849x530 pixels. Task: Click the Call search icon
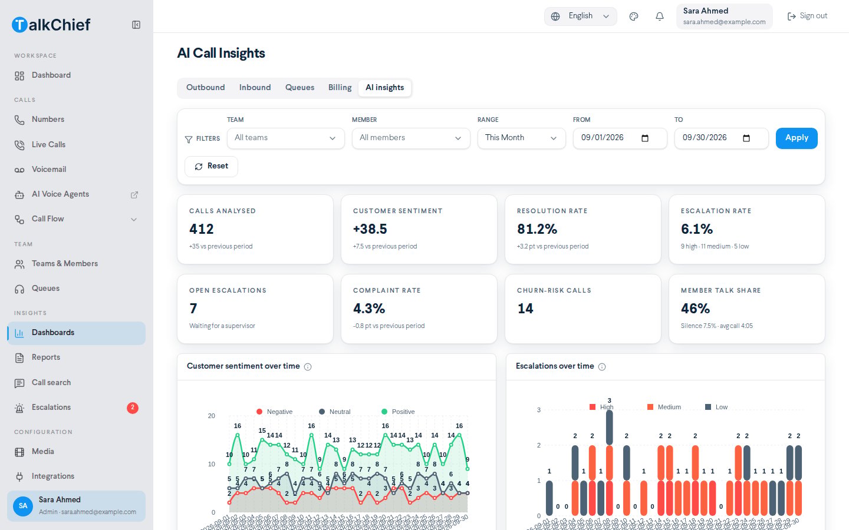pyautogui.click(x=19, y=383)
